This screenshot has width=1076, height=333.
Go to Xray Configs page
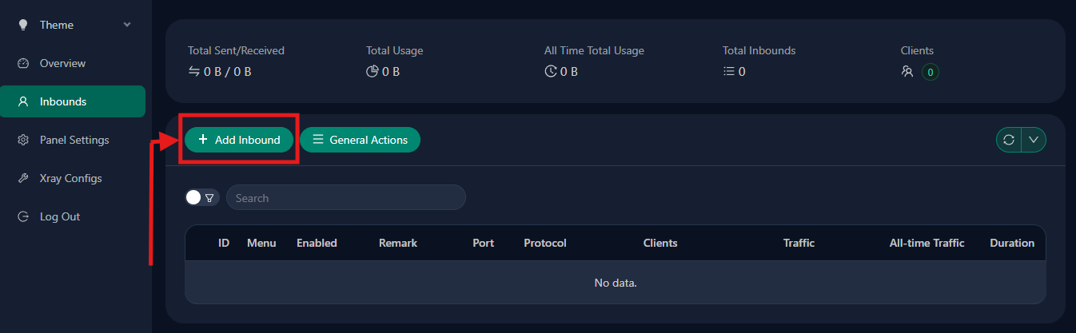70,178
